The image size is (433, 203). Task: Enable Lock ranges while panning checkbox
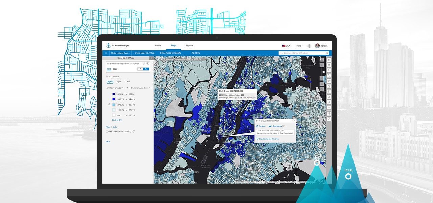pos(107,131)
